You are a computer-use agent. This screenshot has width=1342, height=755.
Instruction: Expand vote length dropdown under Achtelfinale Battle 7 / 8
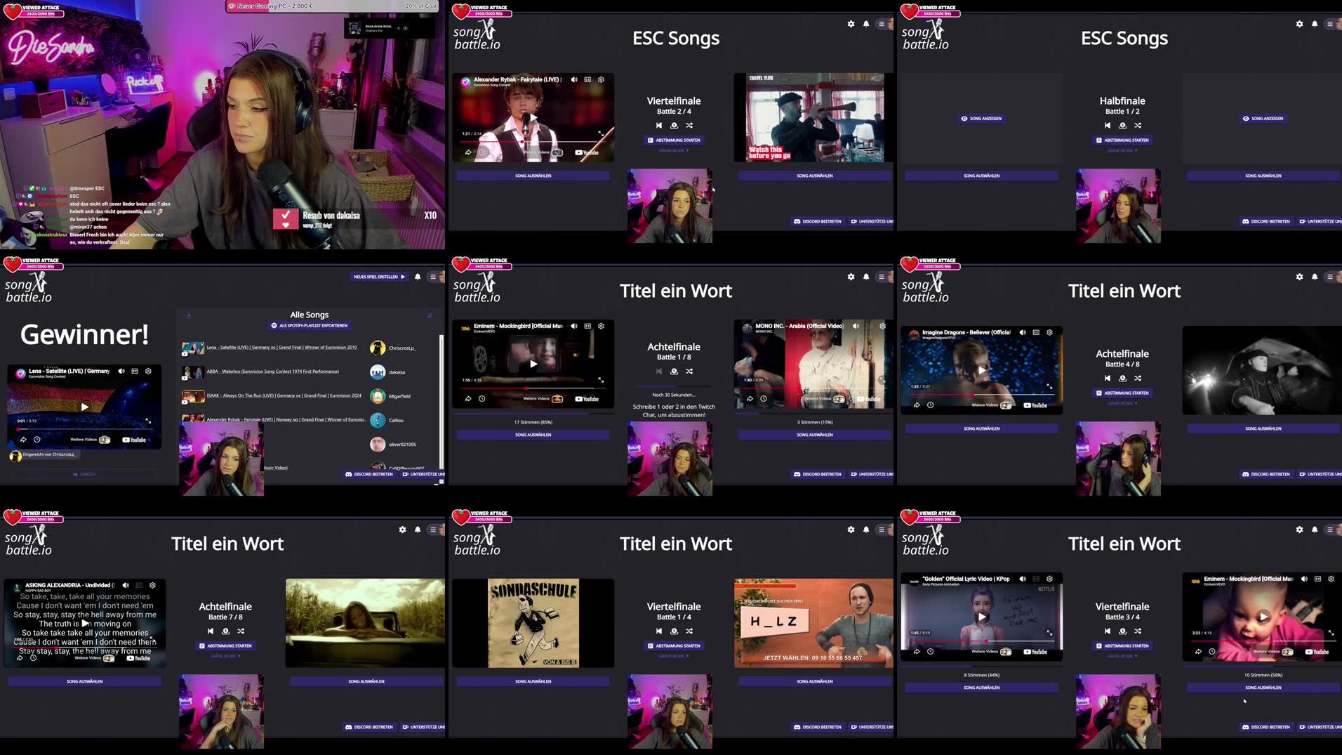(x=225, y=656)
